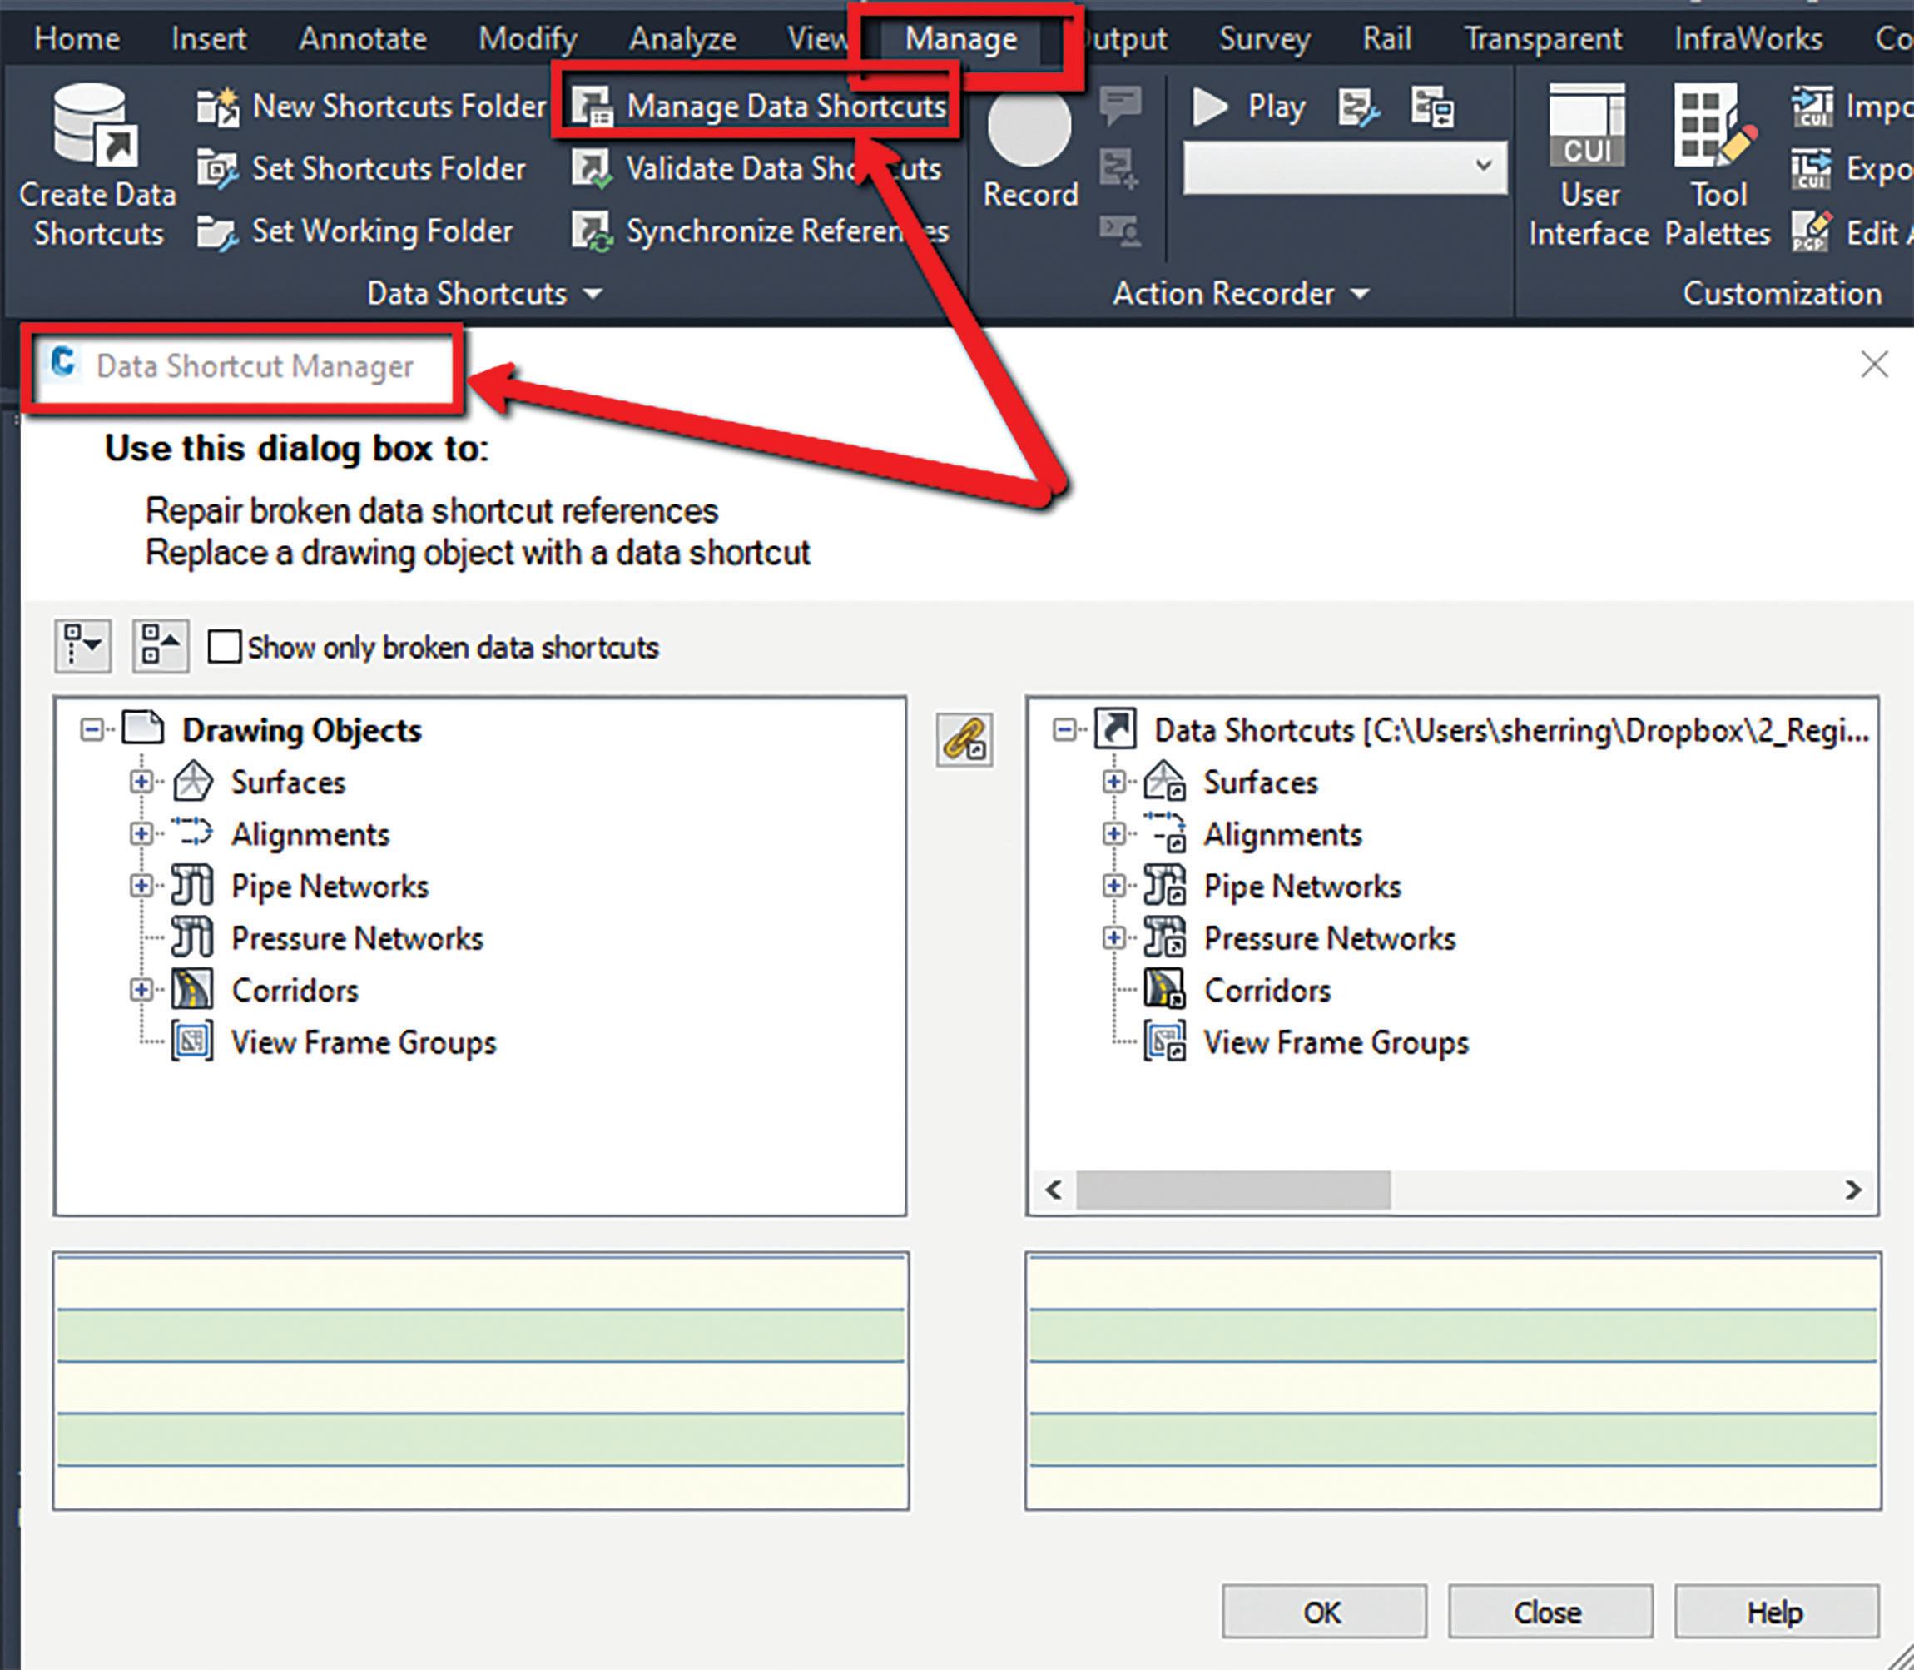Open the Analyze ribbon tab
This screenshot has width=1914, height=1670.
682,39
